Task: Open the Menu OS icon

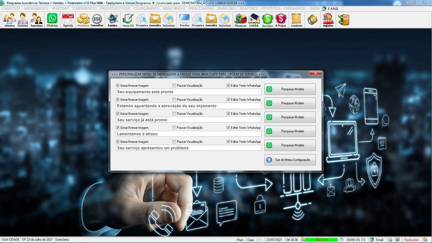Action: (x=128, y=20)
